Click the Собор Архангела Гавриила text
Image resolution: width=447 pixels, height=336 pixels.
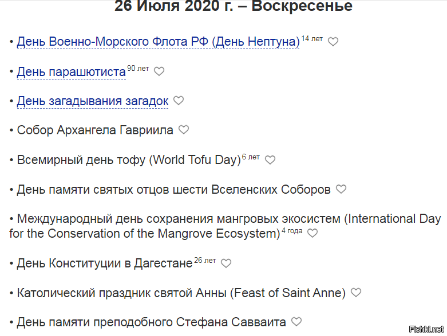point(95,130)
